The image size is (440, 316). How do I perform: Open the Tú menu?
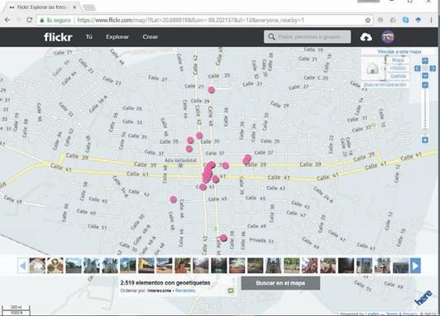click(89, 36)
